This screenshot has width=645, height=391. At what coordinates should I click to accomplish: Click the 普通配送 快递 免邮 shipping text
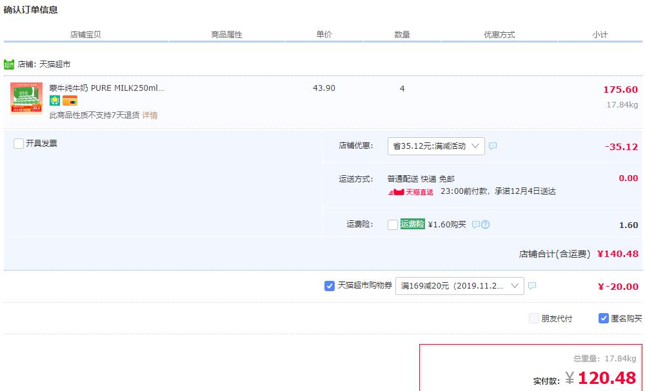click(x=421, y=179)
